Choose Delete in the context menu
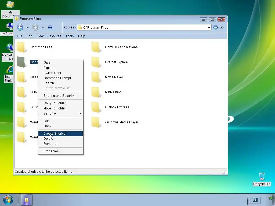 pyautogui.click(x=60, y=139)
